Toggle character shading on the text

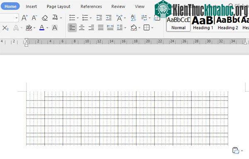[55, 28]
